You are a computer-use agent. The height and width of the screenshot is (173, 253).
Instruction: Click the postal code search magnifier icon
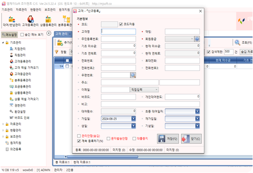133,75
